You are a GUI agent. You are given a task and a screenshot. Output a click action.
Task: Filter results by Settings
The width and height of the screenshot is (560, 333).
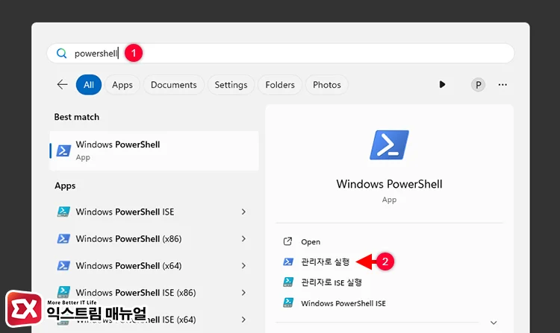coord(231,85)
